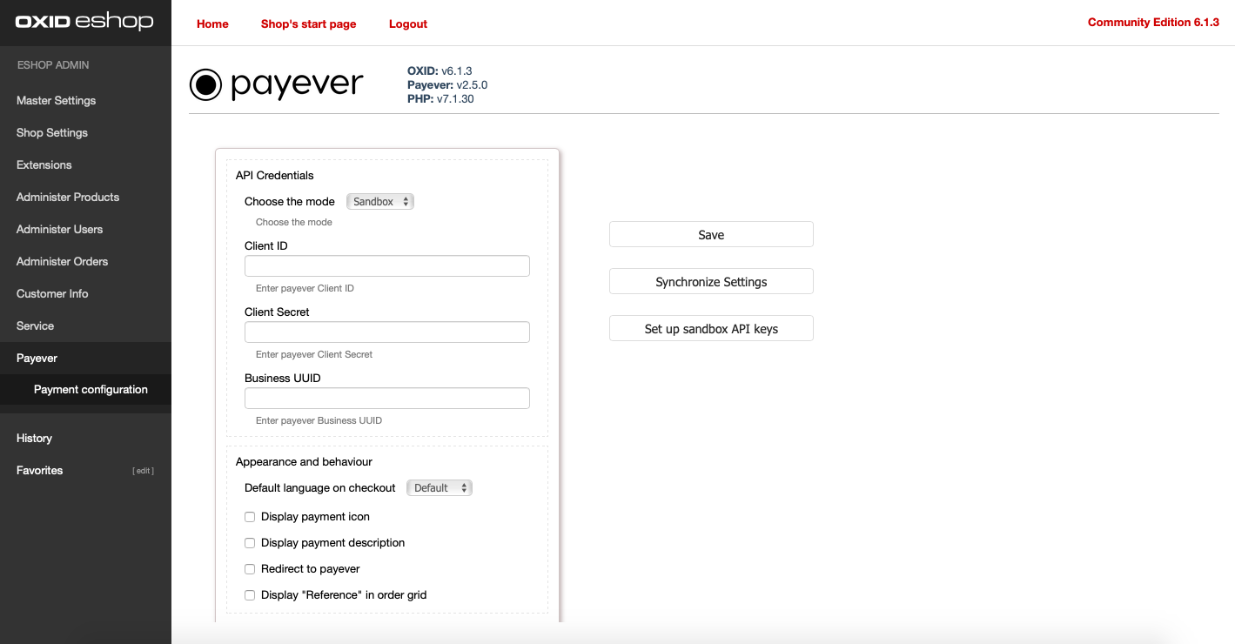
Task: Click Community Edition 6.1.3 text
Action: (1153, 23)
